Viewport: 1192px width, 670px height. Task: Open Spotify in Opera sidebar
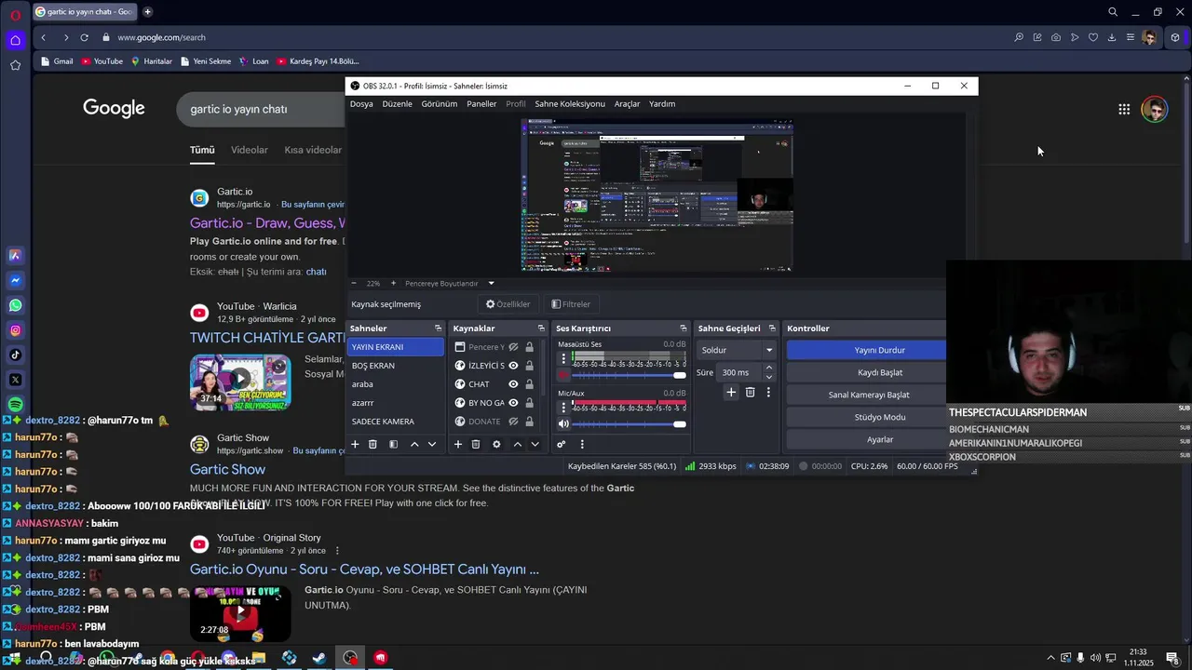[15, 405]
